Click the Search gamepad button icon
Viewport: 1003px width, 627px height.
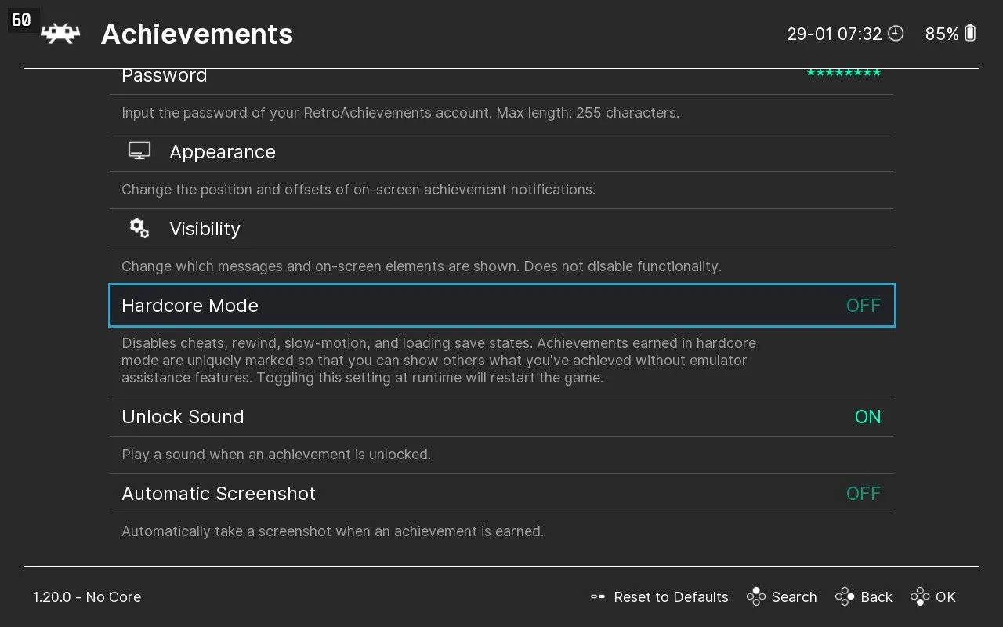pyautogui.click(x=756, y=597)
